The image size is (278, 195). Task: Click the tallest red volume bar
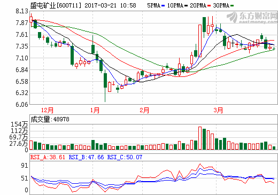click(x=200, y=138)
